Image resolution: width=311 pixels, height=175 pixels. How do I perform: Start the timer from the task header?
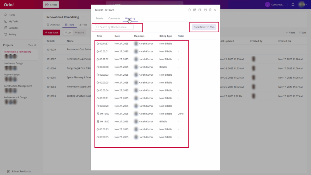pyautogui.click(x=190, y=10)
